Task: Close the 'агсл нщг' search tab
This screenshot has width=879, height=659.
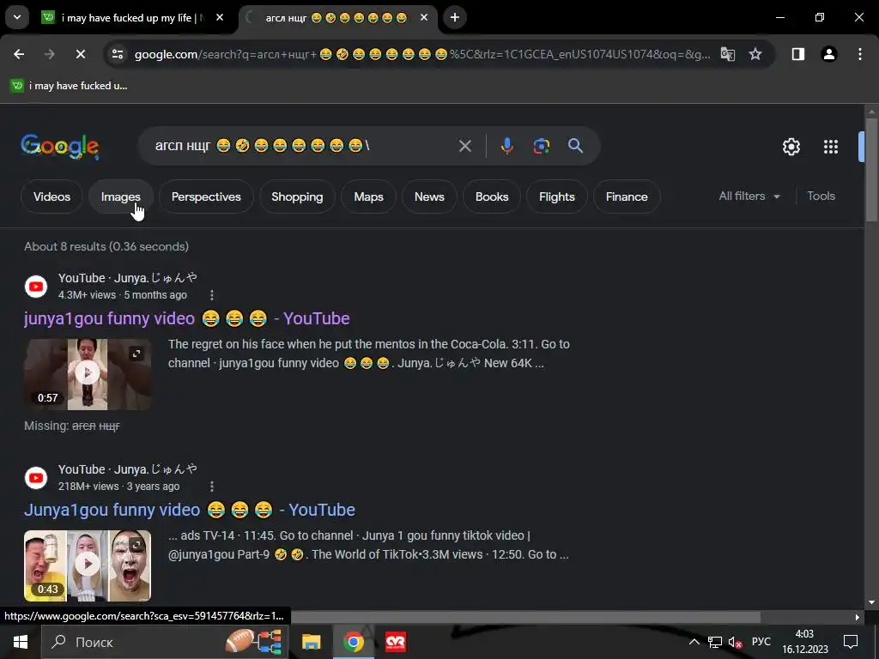Action: tap(424, 18)
